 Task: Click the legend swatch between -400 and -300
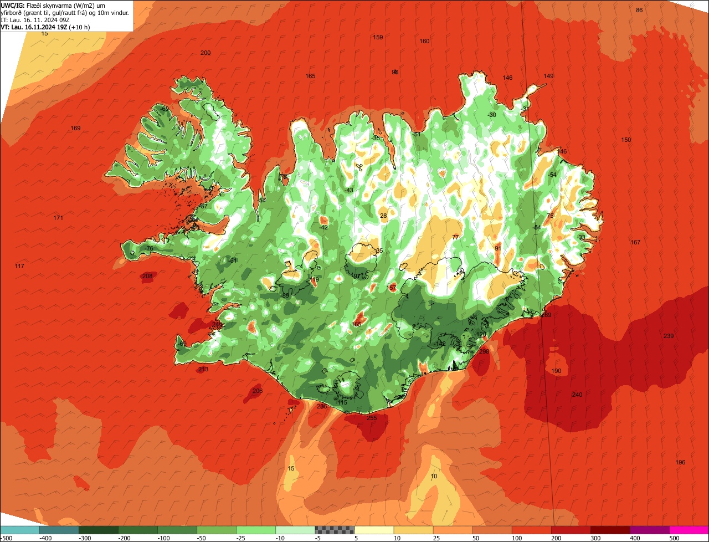59,530
